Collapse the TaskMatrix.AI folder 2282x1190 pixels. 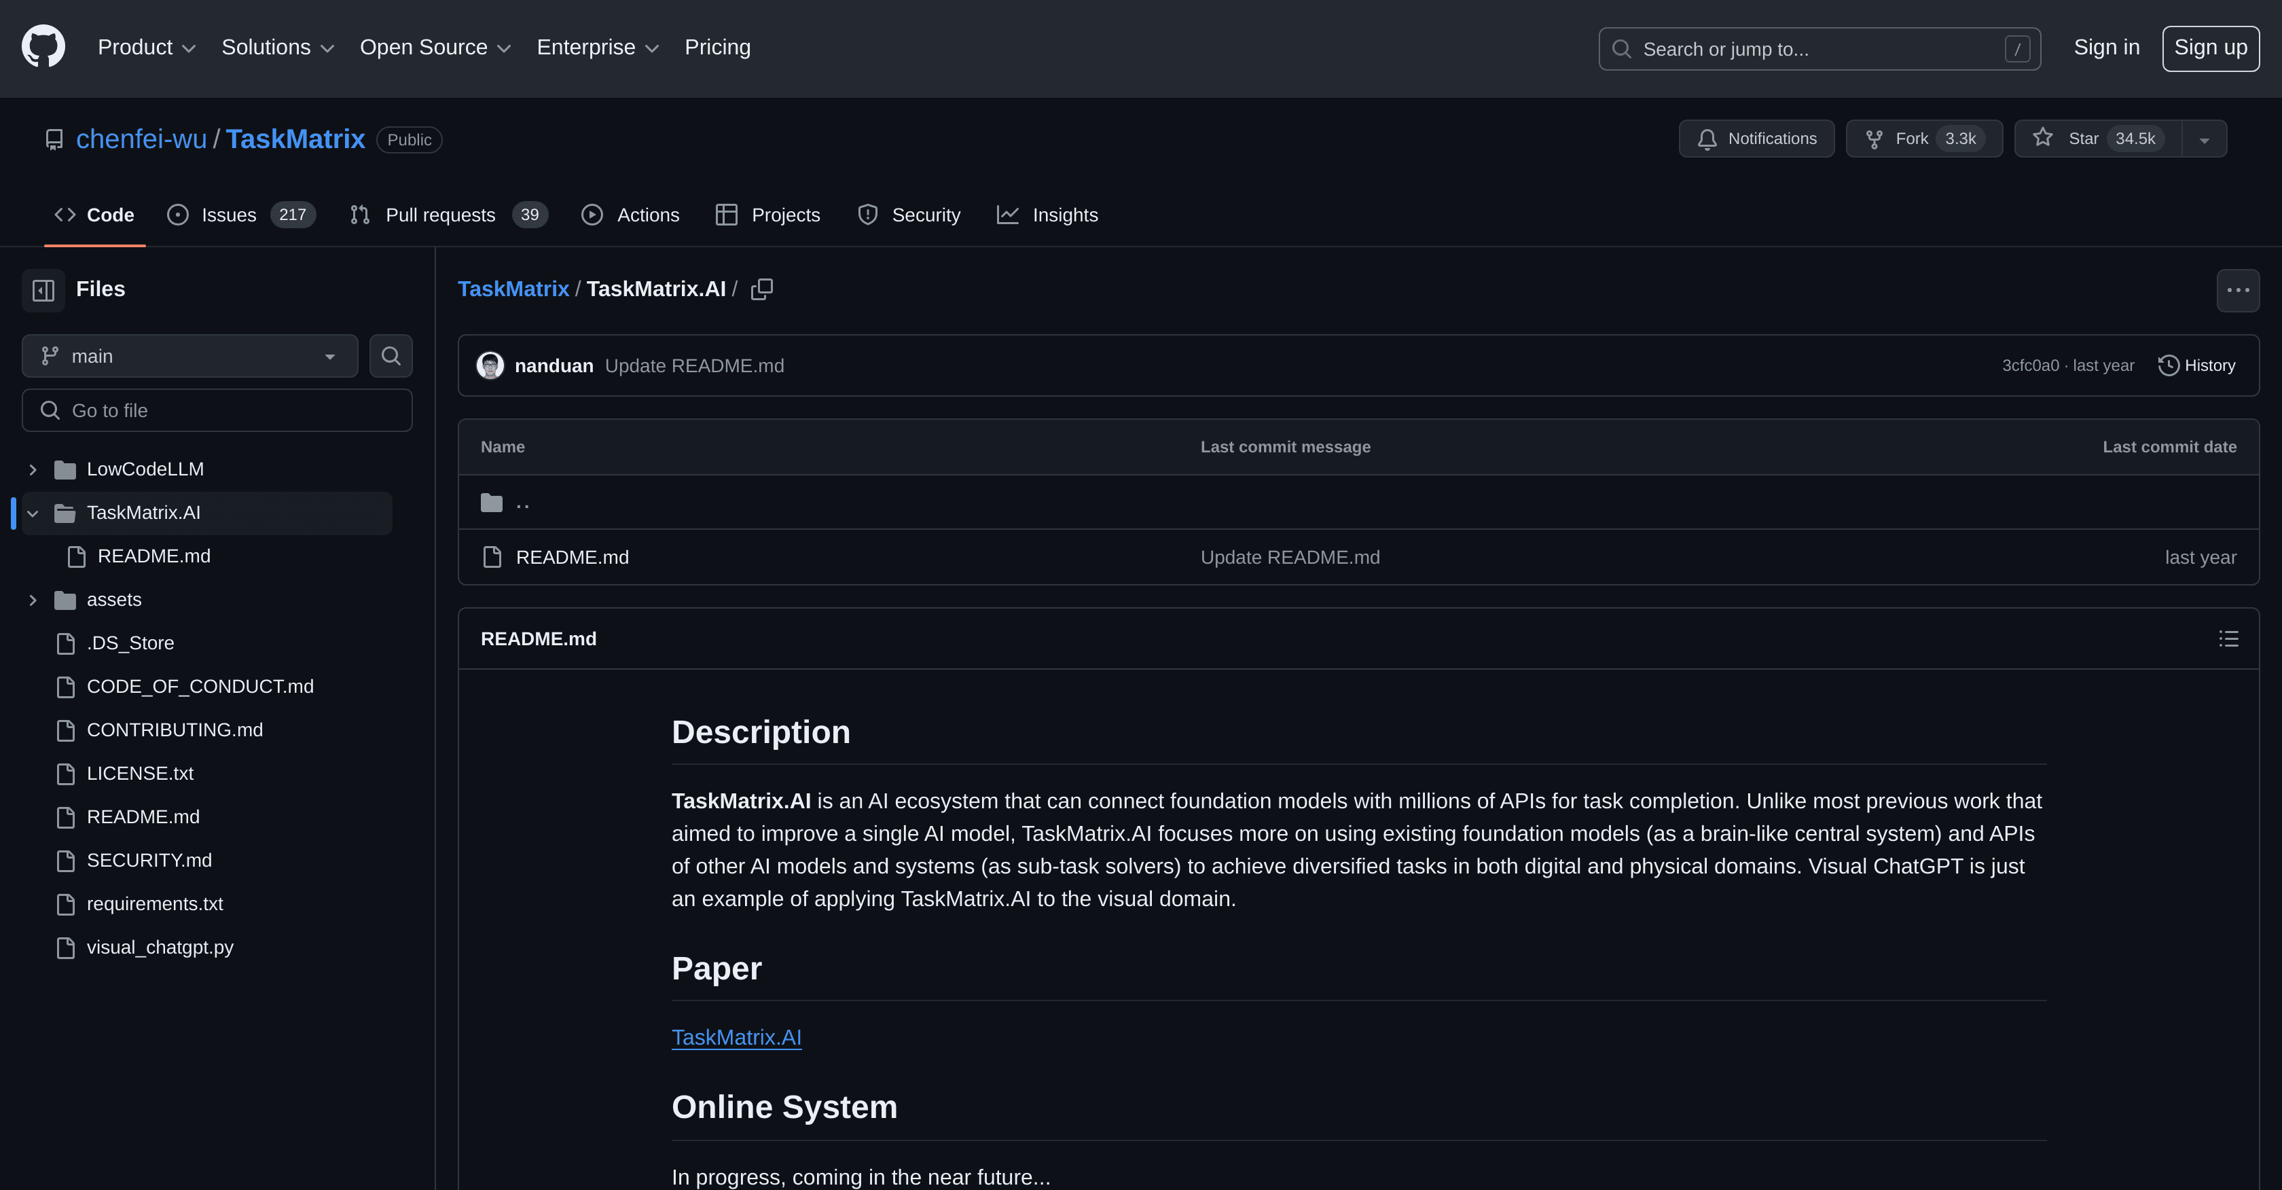click(x=33, y=513)
